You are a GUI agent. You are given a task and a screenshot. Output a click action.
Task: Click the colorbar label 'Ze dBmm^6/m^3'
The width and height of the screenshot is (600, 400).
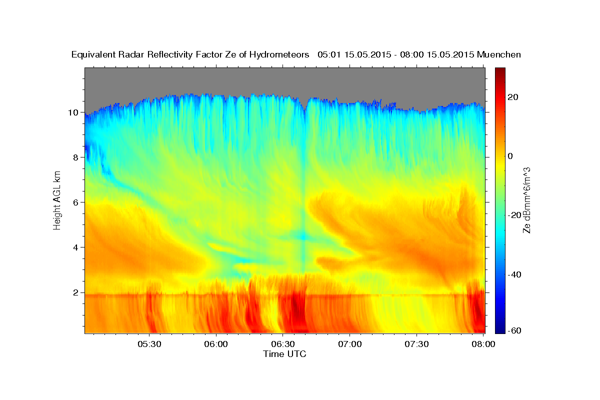tap(526, 200)
